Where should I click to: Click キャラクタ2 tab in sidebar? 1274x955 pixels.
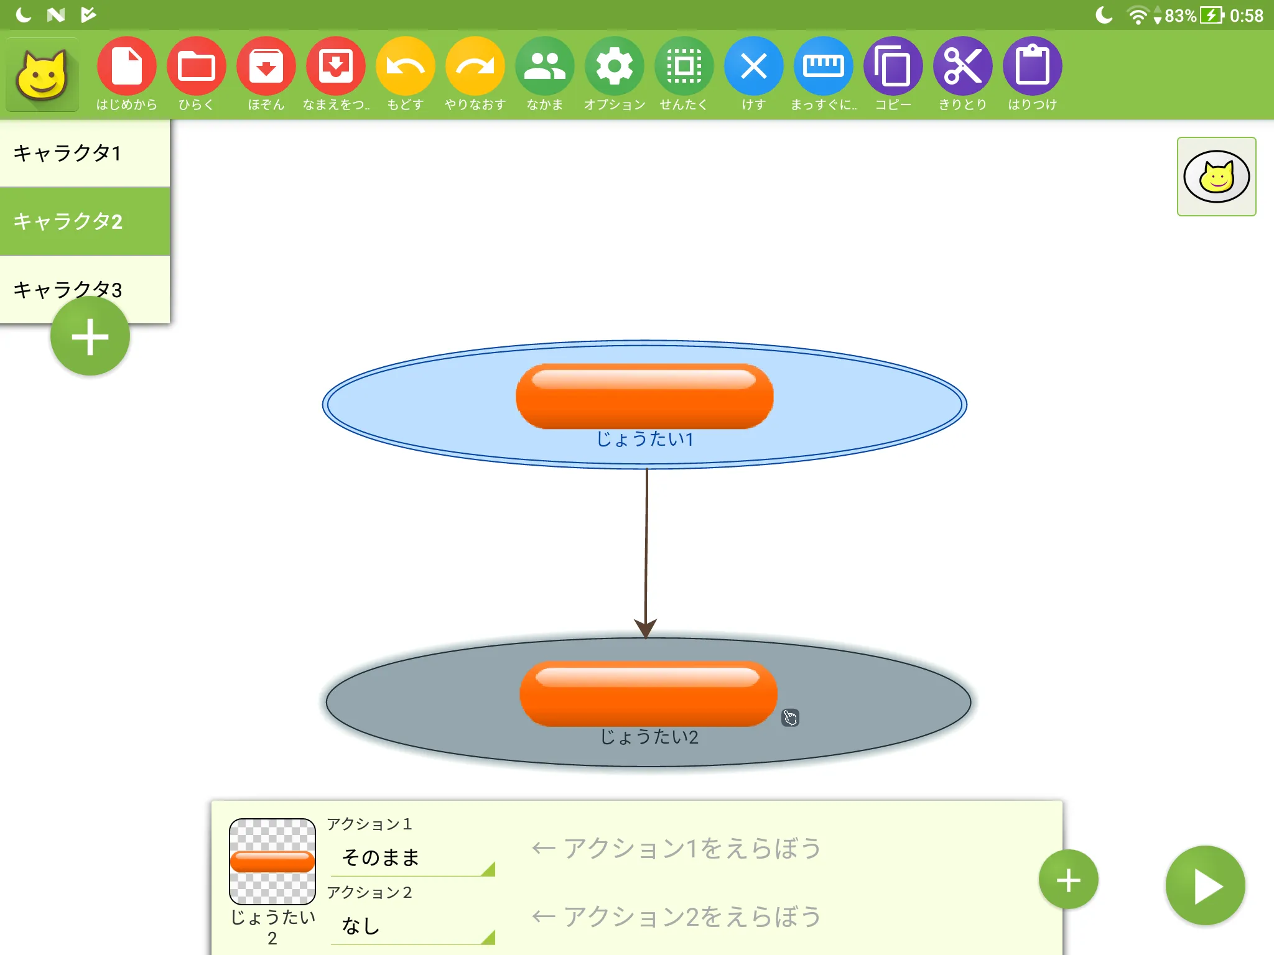click(x=83, y=221)
